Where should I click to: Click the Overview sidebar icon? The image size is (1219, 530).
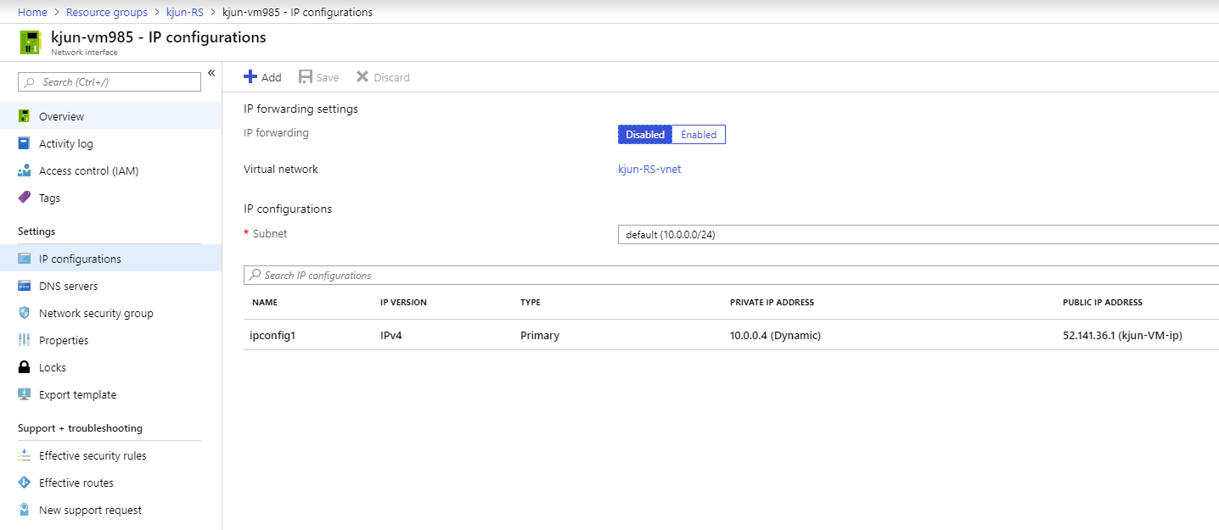point(25,116)
